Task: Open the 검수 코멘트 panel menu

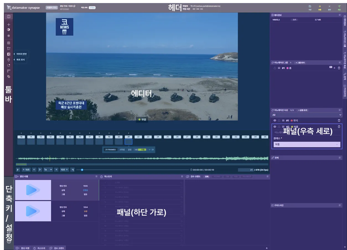Action: 268,176
